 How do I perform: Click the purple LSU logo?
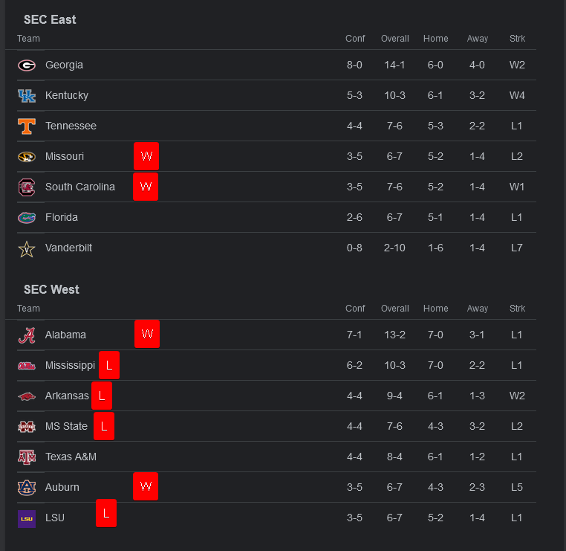click(x=27, y=518)
